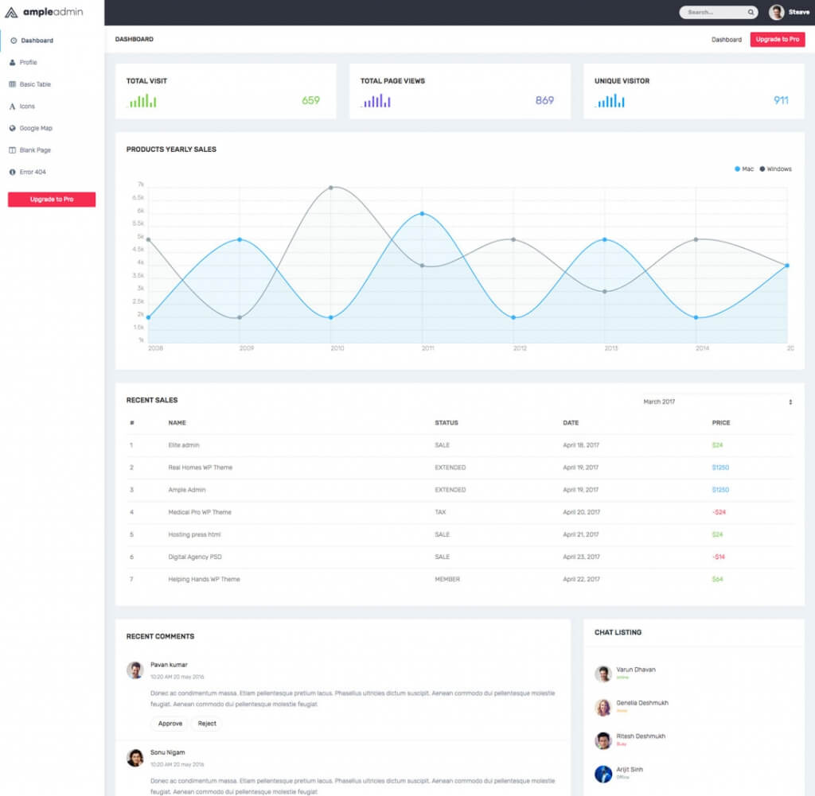The width and height of the screenshot is (815, 796).
Task: Approve Pavan kumar's comment
Action: (x=170, y=724)
